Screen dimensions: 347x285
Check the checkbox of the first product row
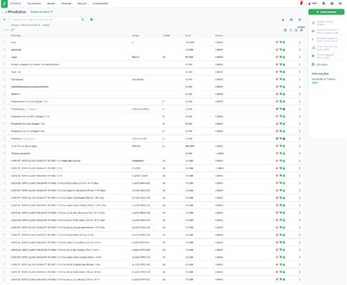pos(4,42)
